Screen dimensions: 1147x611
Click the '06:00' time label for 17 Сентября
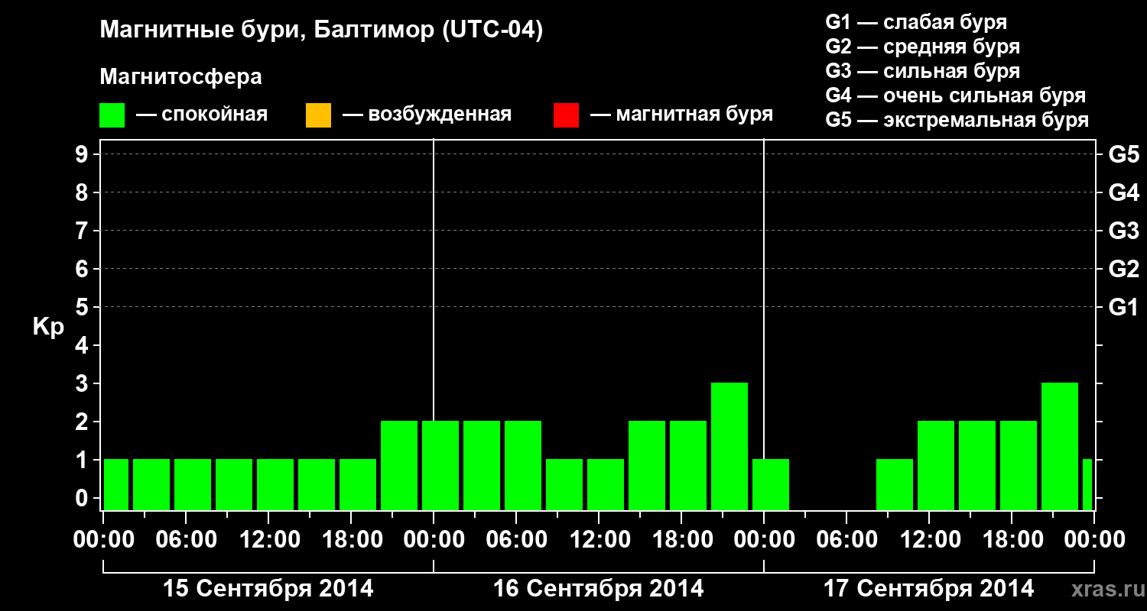[846, 540]
